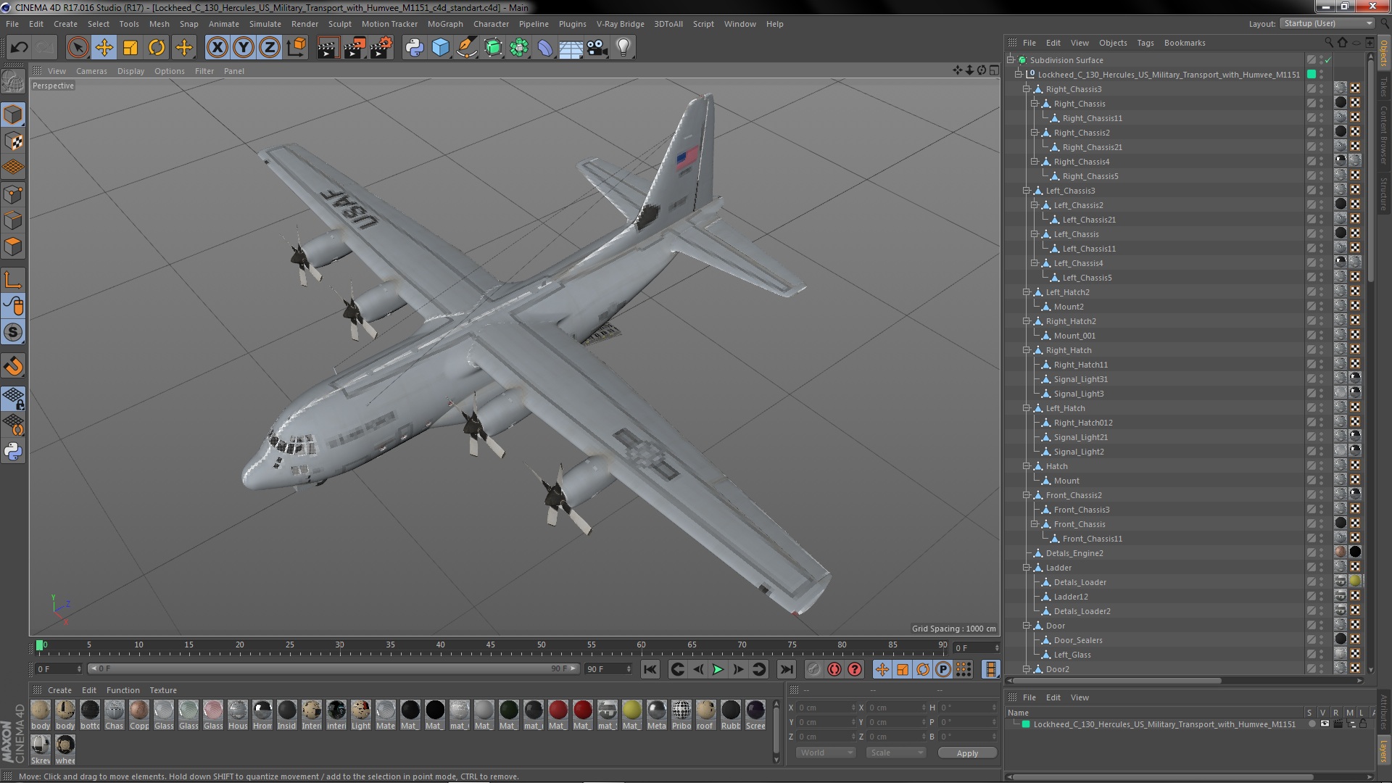Toggle X axis lock
The image size is (1392, 783).
pyautogui.click(x=217, y=48)
